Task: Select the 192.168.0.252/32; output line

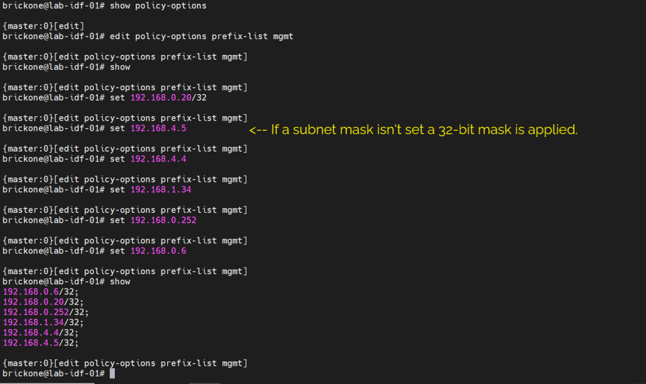Action: coord(46,312)
